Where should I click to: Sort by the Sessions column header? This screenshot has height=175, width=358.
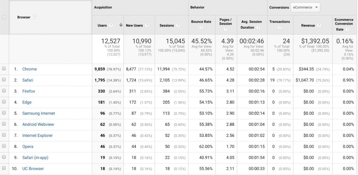click(x=167, y=25)
